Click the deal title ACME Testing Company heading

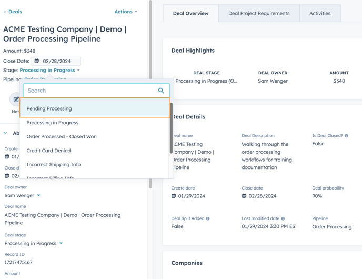pos(65,34)
